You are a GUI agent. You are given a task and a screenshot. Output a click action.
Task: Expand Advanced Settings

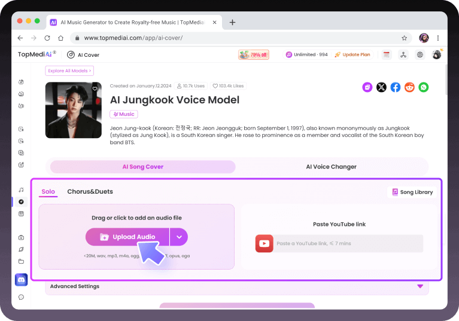click(237, 286)
